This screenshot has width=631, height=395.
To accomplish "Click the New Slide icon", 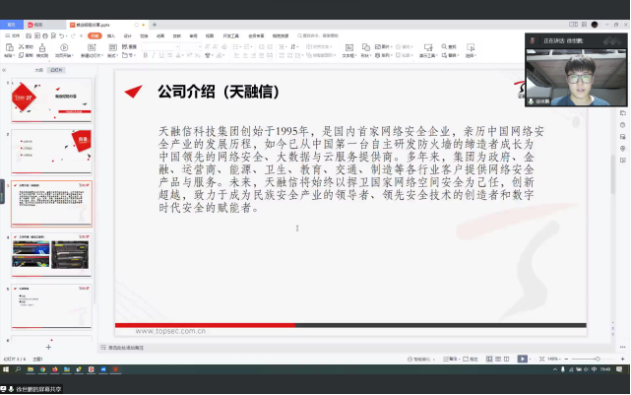I will coord(91,50).
